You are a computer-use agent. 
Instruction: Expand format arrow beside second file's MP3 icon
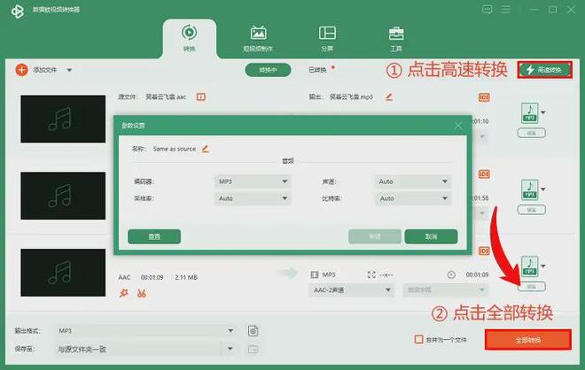543,189
